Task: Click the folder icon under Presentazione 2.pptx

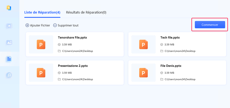Action: pos(59,79)
